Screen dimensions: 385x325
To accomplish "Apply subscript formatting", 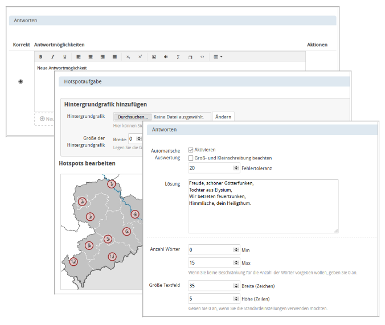I will coord(128,57).
